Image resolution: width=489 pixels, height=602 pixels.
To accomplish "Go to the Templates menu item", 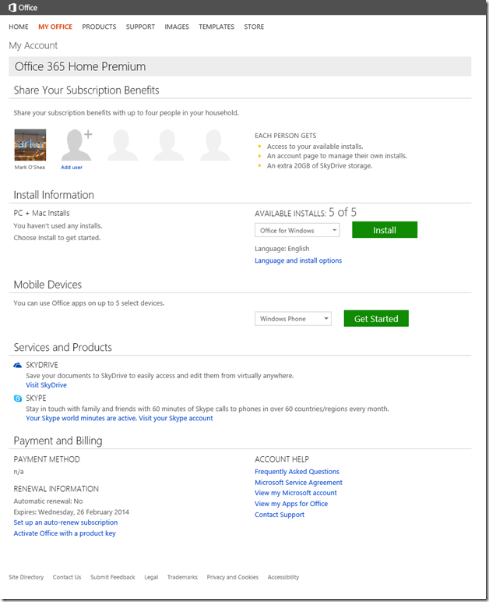I will click(x=216, y=27).
